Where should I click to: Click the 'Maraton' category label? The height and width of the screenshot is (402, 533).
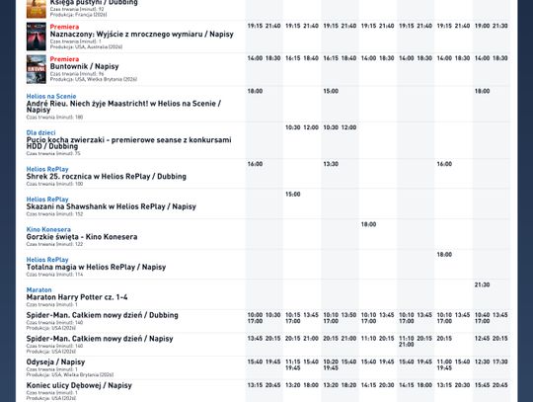(39, 289)
